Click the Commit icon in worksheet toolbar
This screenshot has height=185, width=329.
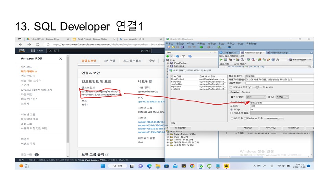coord(249,60)
